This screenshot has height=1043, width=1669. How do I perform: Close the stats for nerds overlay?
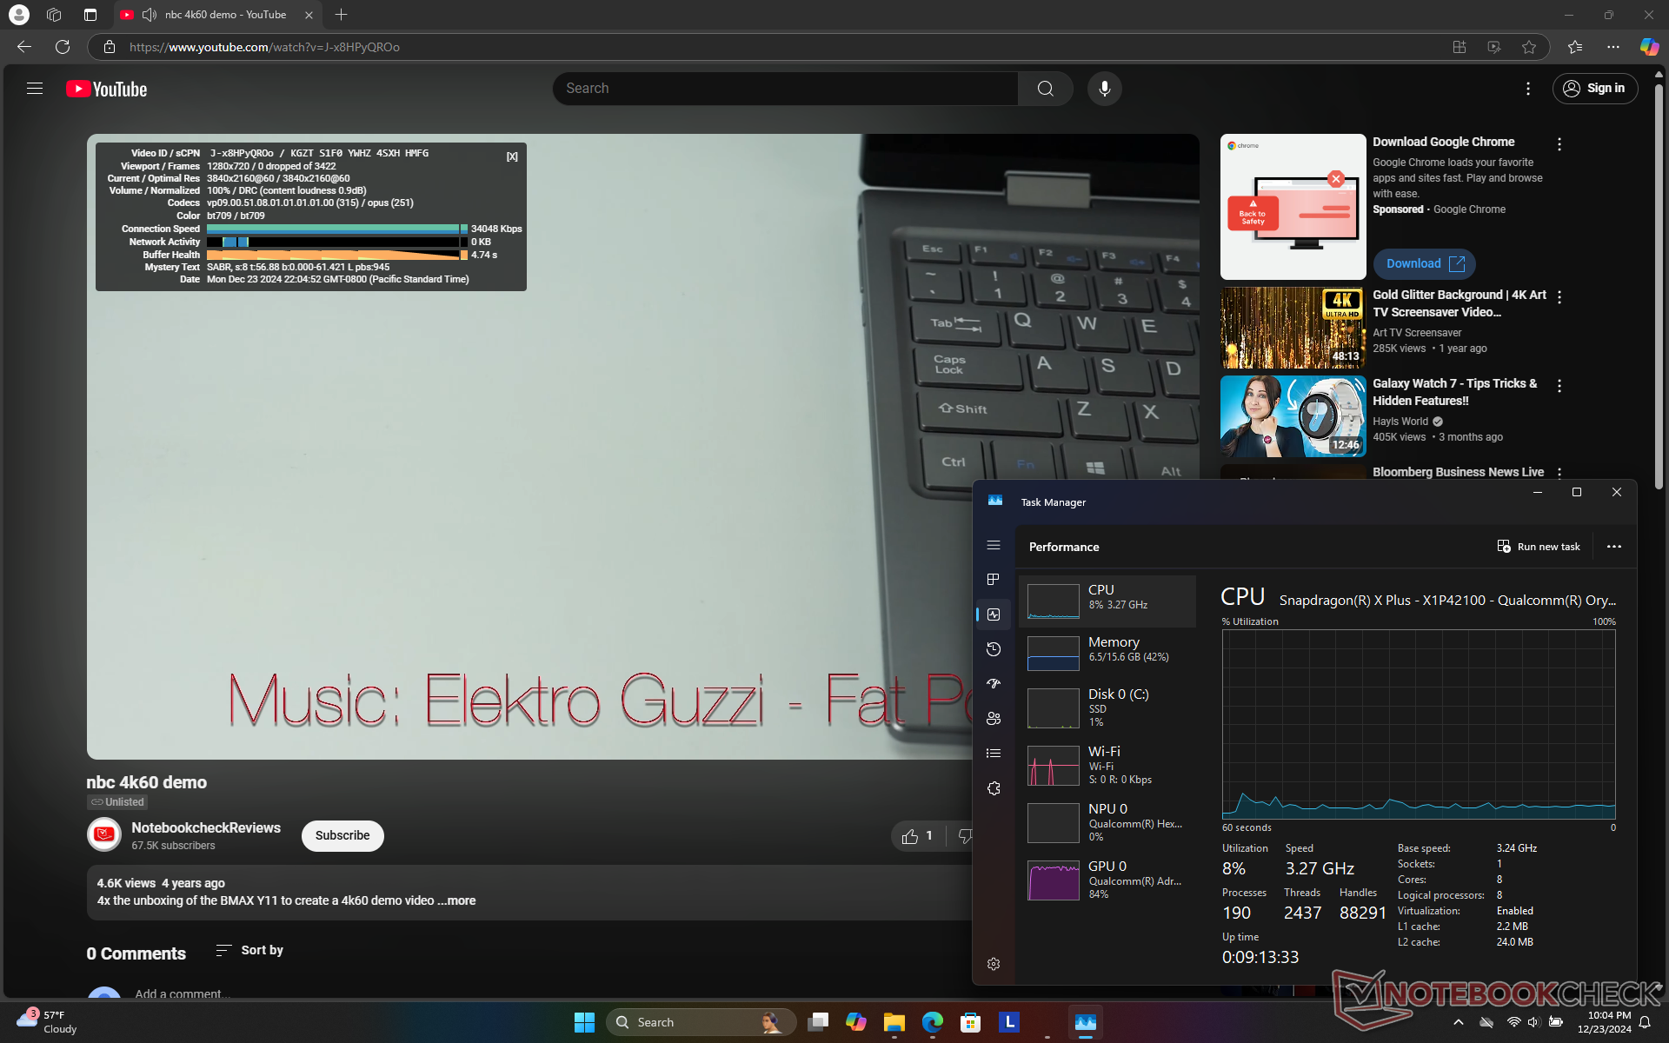pos(512,156)
